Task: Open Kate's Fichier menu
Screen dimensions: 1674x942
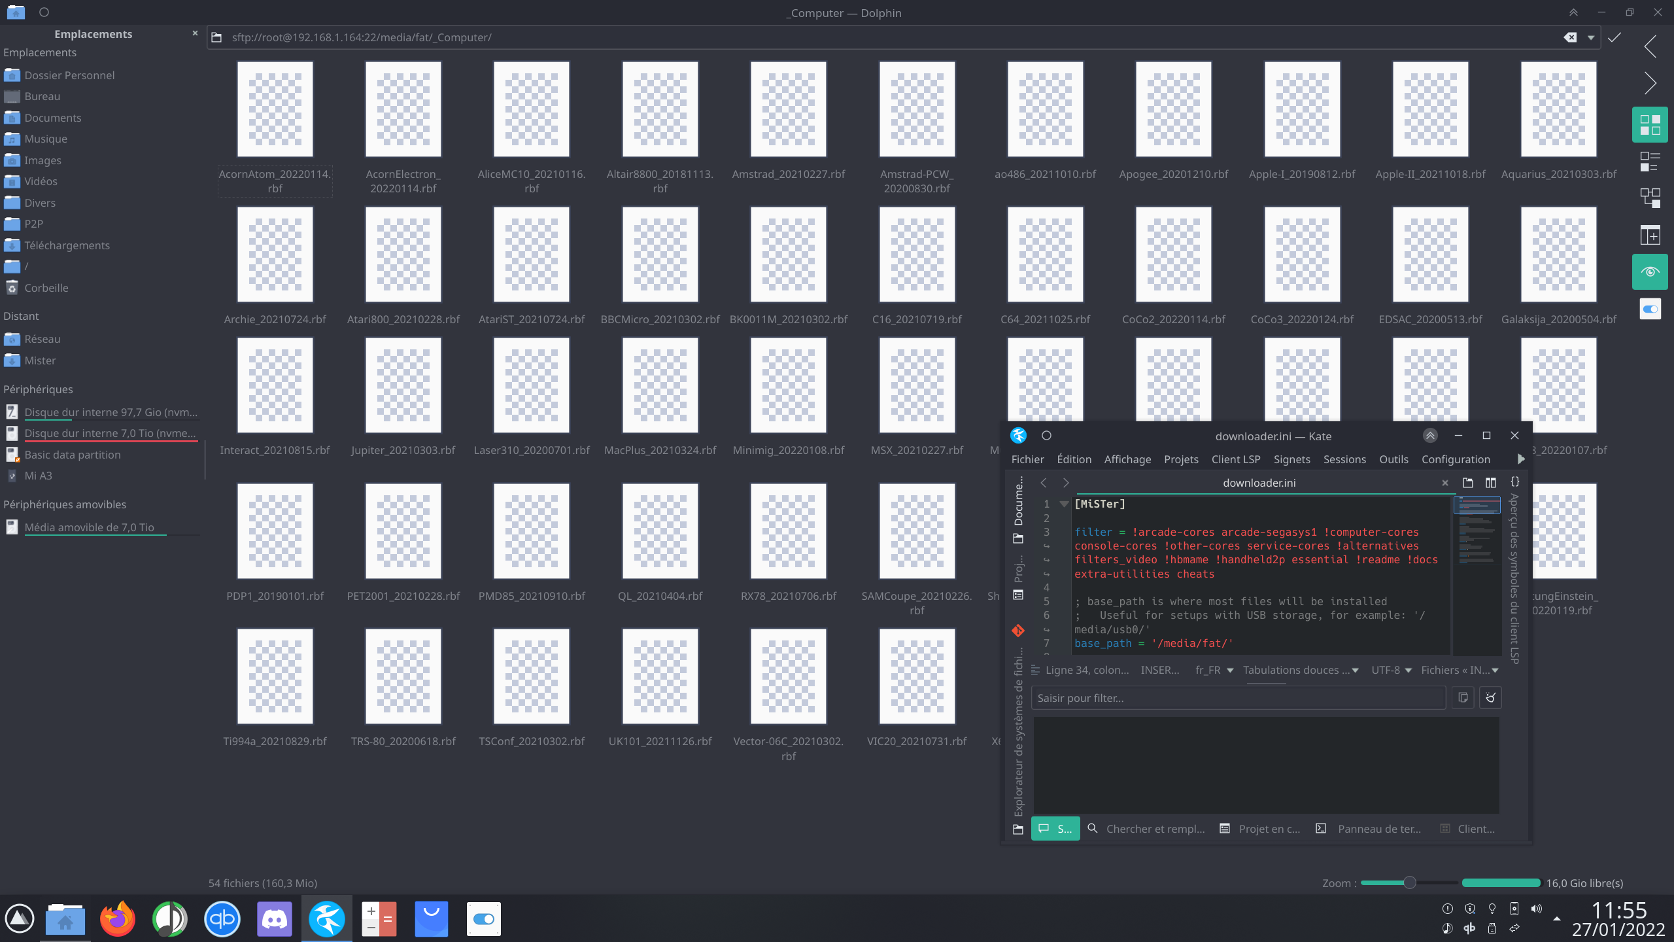Action: 1027,459
